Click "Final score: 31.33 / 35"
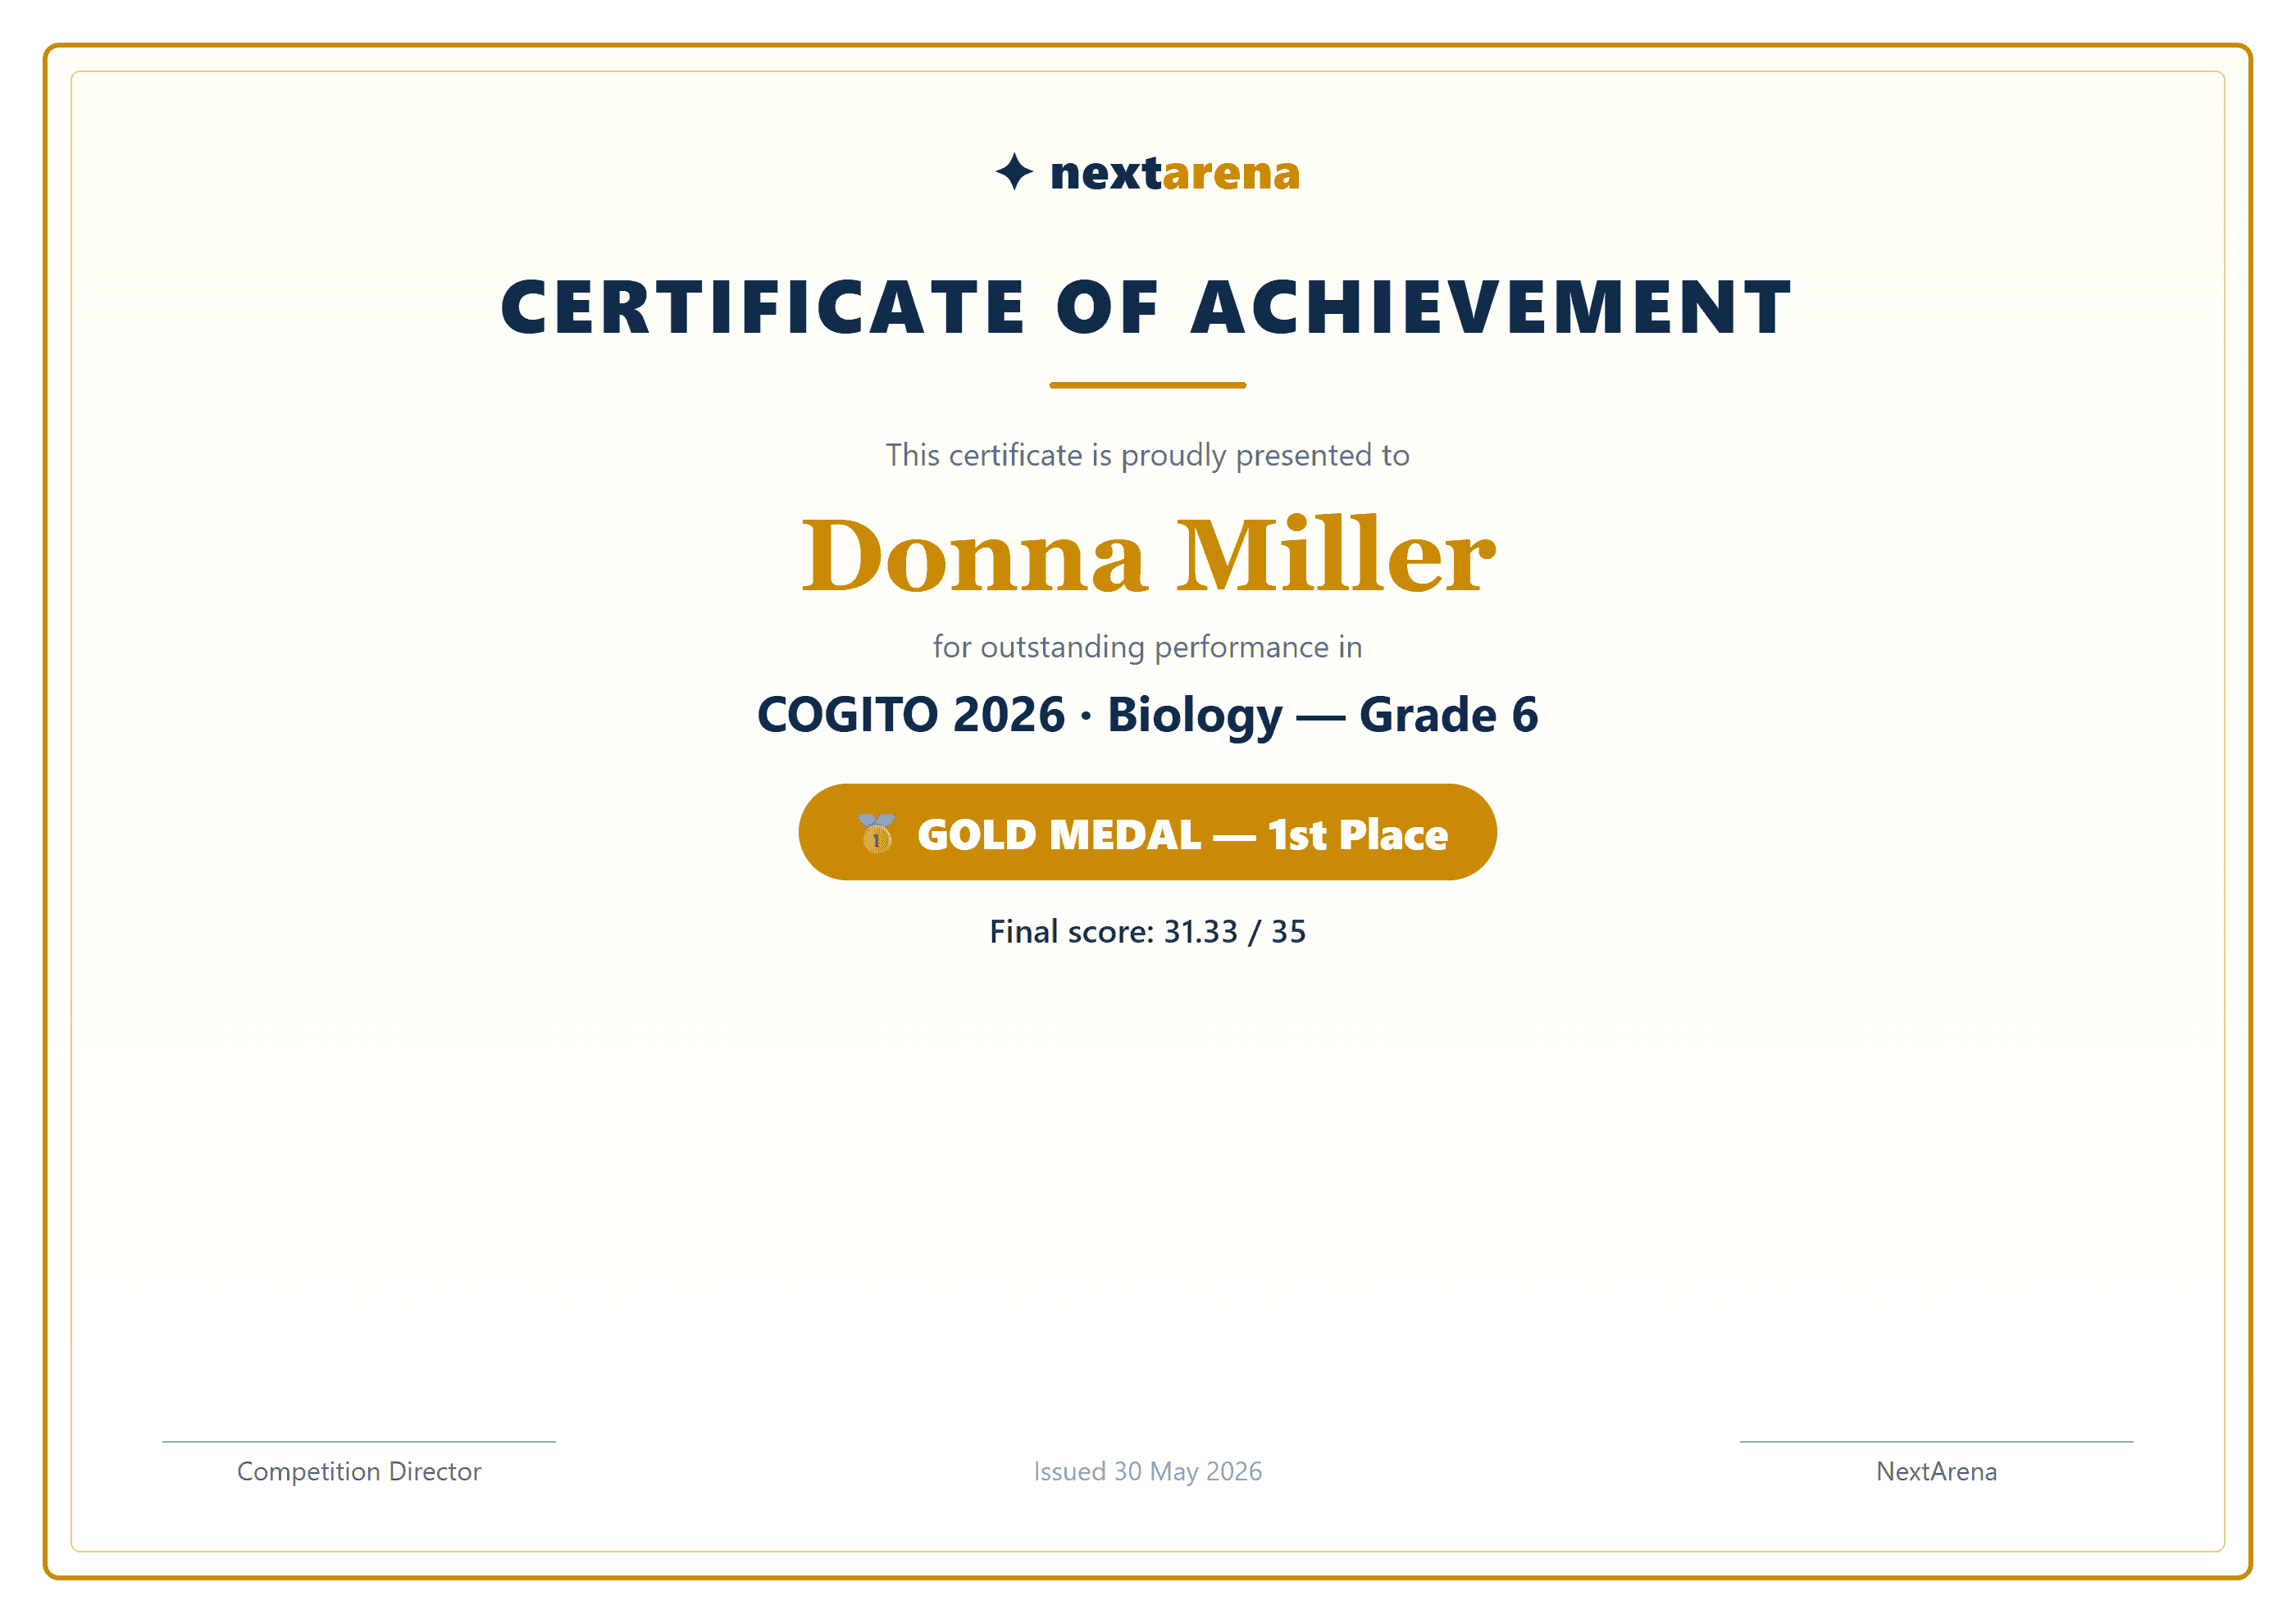2296x1623 pixels. (1147, 931)
